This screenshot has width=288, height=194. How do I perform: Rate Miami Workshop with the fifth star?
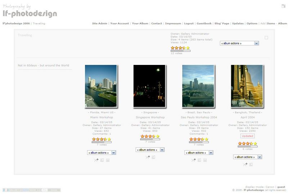tap(109, 139)
